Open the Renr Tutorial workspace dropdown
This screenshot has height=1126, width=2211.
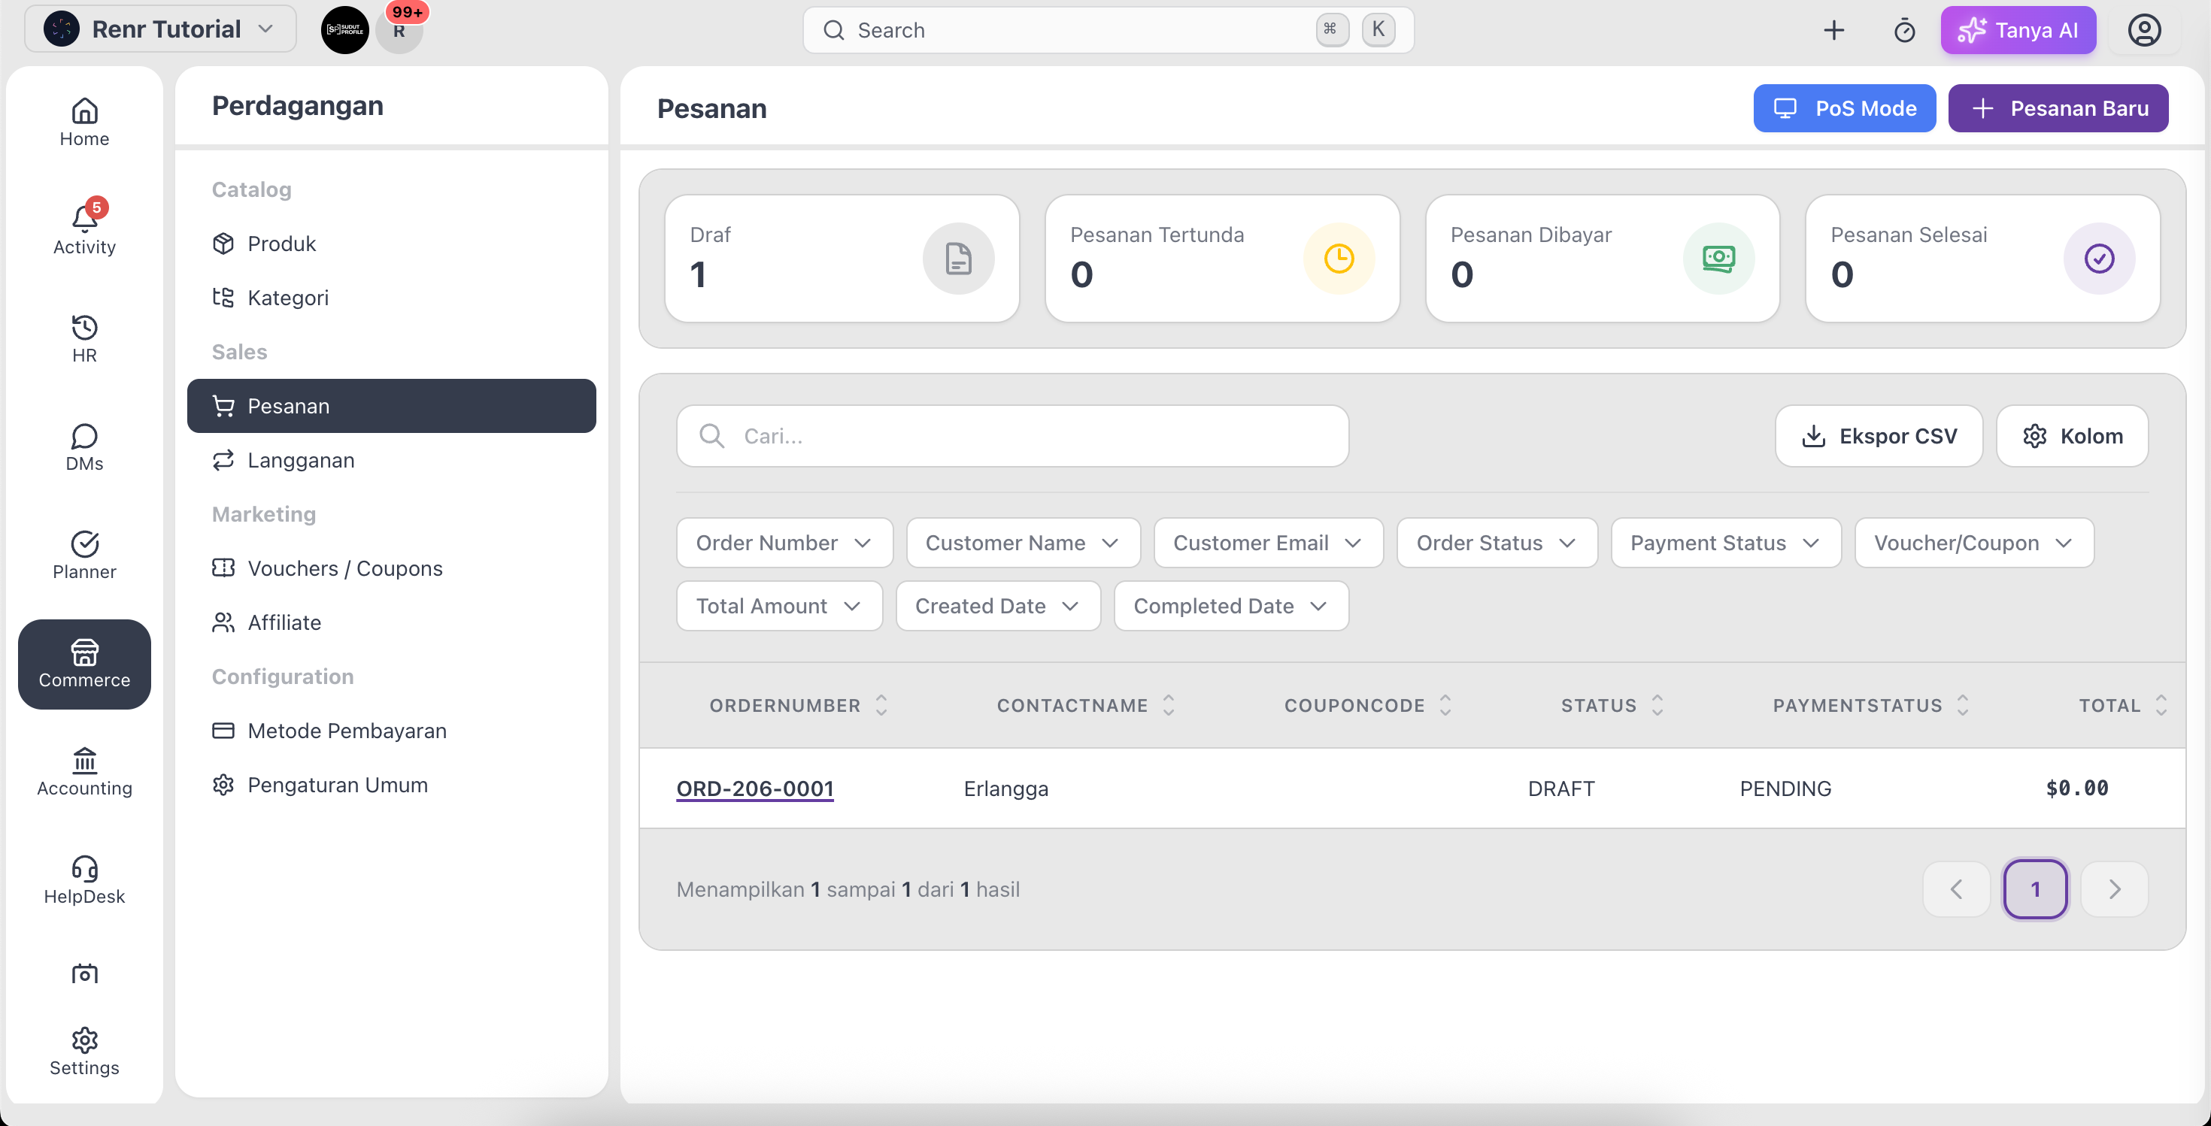point(160,29)
